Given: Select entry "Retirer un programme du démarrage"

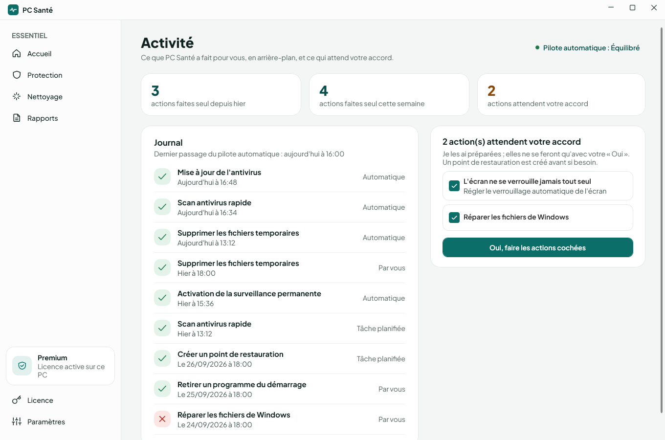Looking at the screenshot, I should pyautogui.click(x=280, y=389).
